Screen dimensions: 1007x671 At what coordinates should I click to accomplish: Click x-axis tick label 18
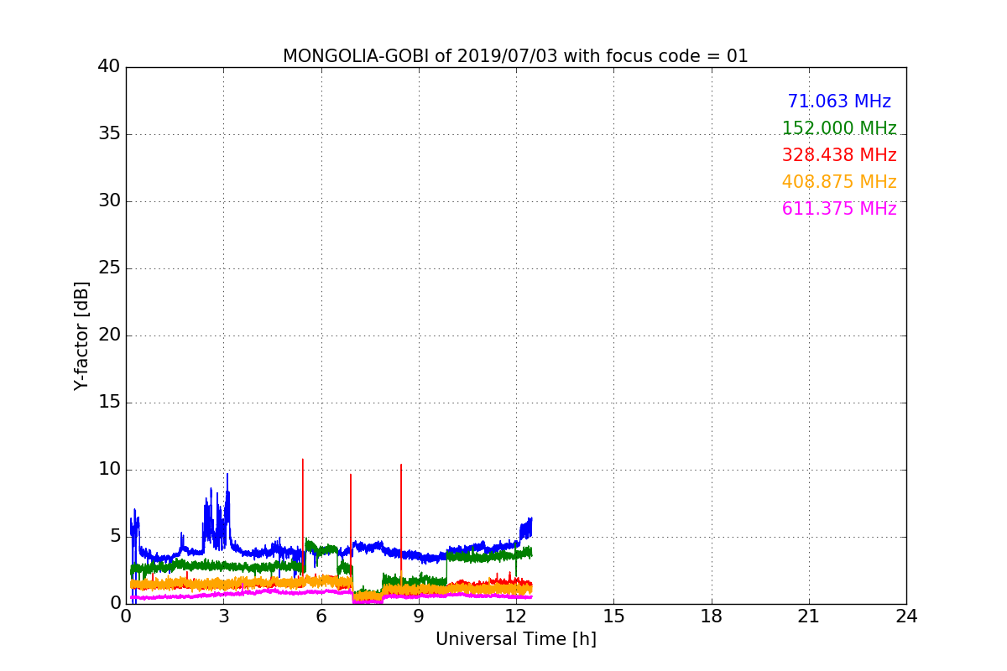point(712,616)
